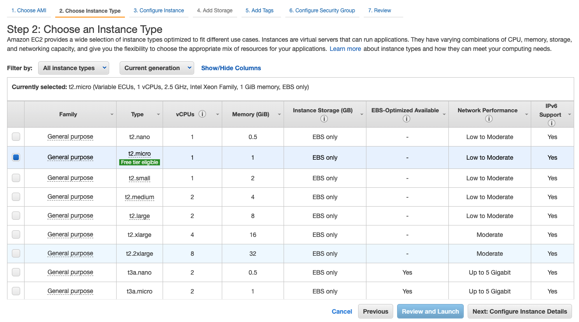Open the All instance types filter dropdown
Viewport: 579px width, 322px height.
click(73, 68)
